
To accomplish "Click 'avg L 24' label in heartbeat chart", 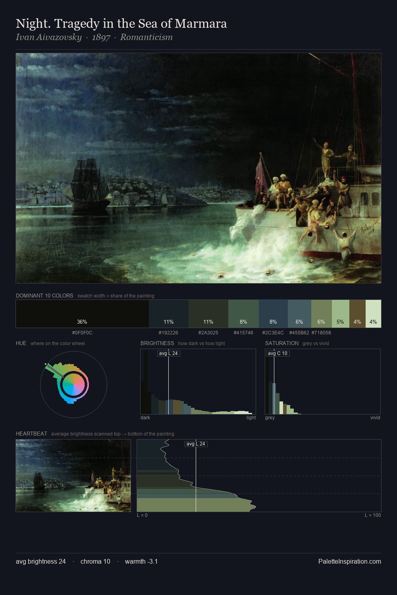I will (196, 444).
